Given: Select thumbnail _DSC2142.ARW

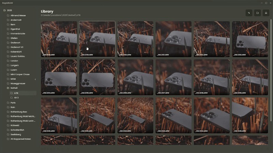Looking at the screenshot, I should [x=135, y=115].
